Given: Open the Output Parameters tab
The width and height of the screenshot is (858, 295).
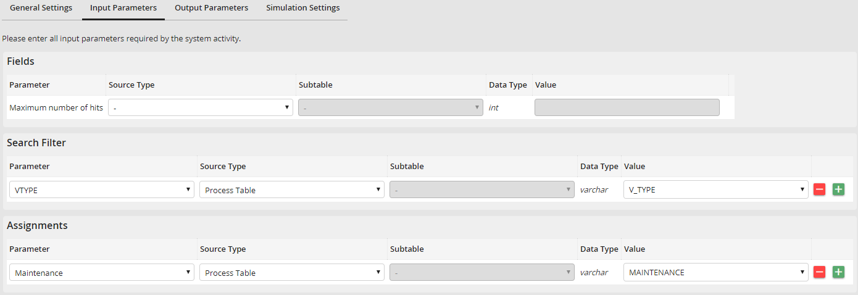Looking at the screenshot, I should 211,8.
